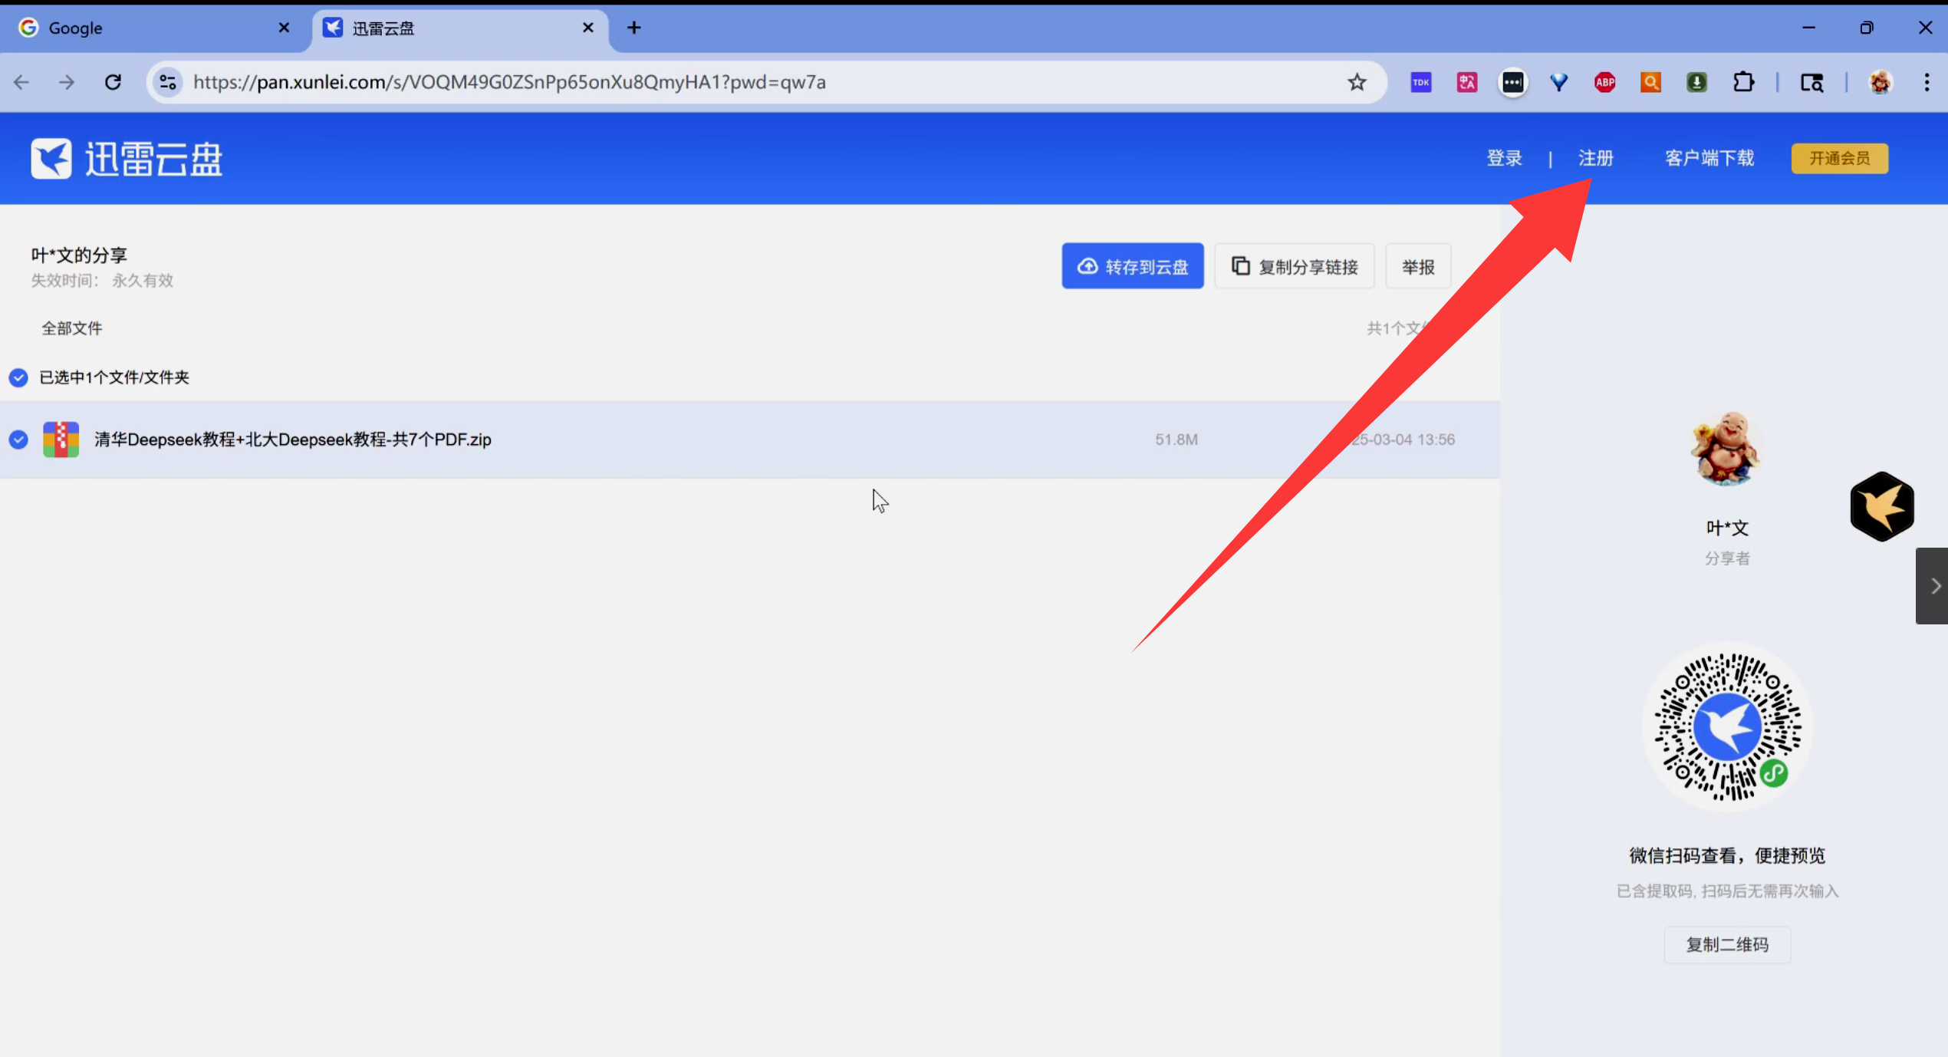The height and width of the screenshot is (1057, 1948).
Task: Click the black hexagon bird floating icon
Action: pyautogui.click(x=1882, y=506)
